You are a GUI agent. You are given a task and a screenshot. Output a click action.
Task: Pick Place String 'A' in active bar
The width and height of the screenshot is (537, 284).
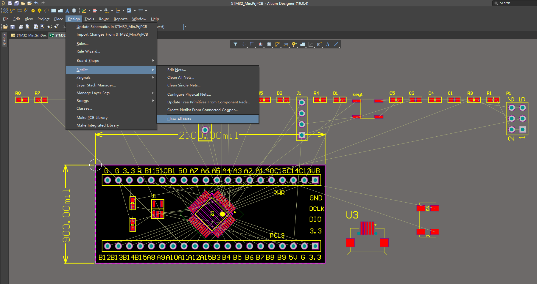click(328, 44)
